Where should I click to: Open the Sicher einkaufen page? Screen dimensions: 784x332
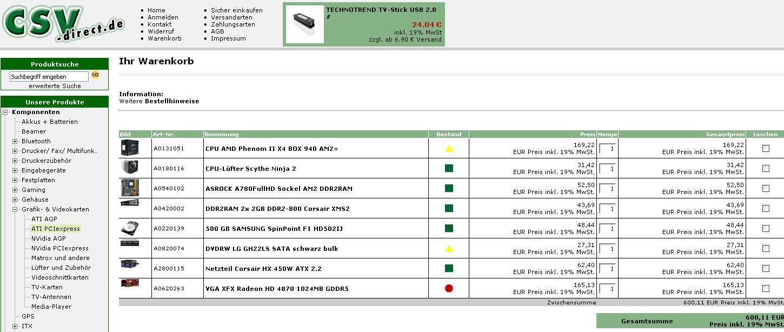point(237,10)
